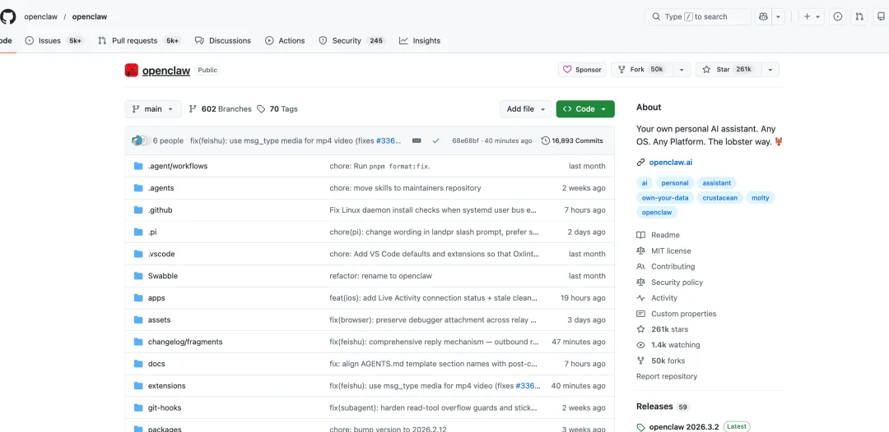Sponsor the repository with heart button
The height and width of the screenshot is (432, 889).
pyautogui.click(x=582, y=70)
